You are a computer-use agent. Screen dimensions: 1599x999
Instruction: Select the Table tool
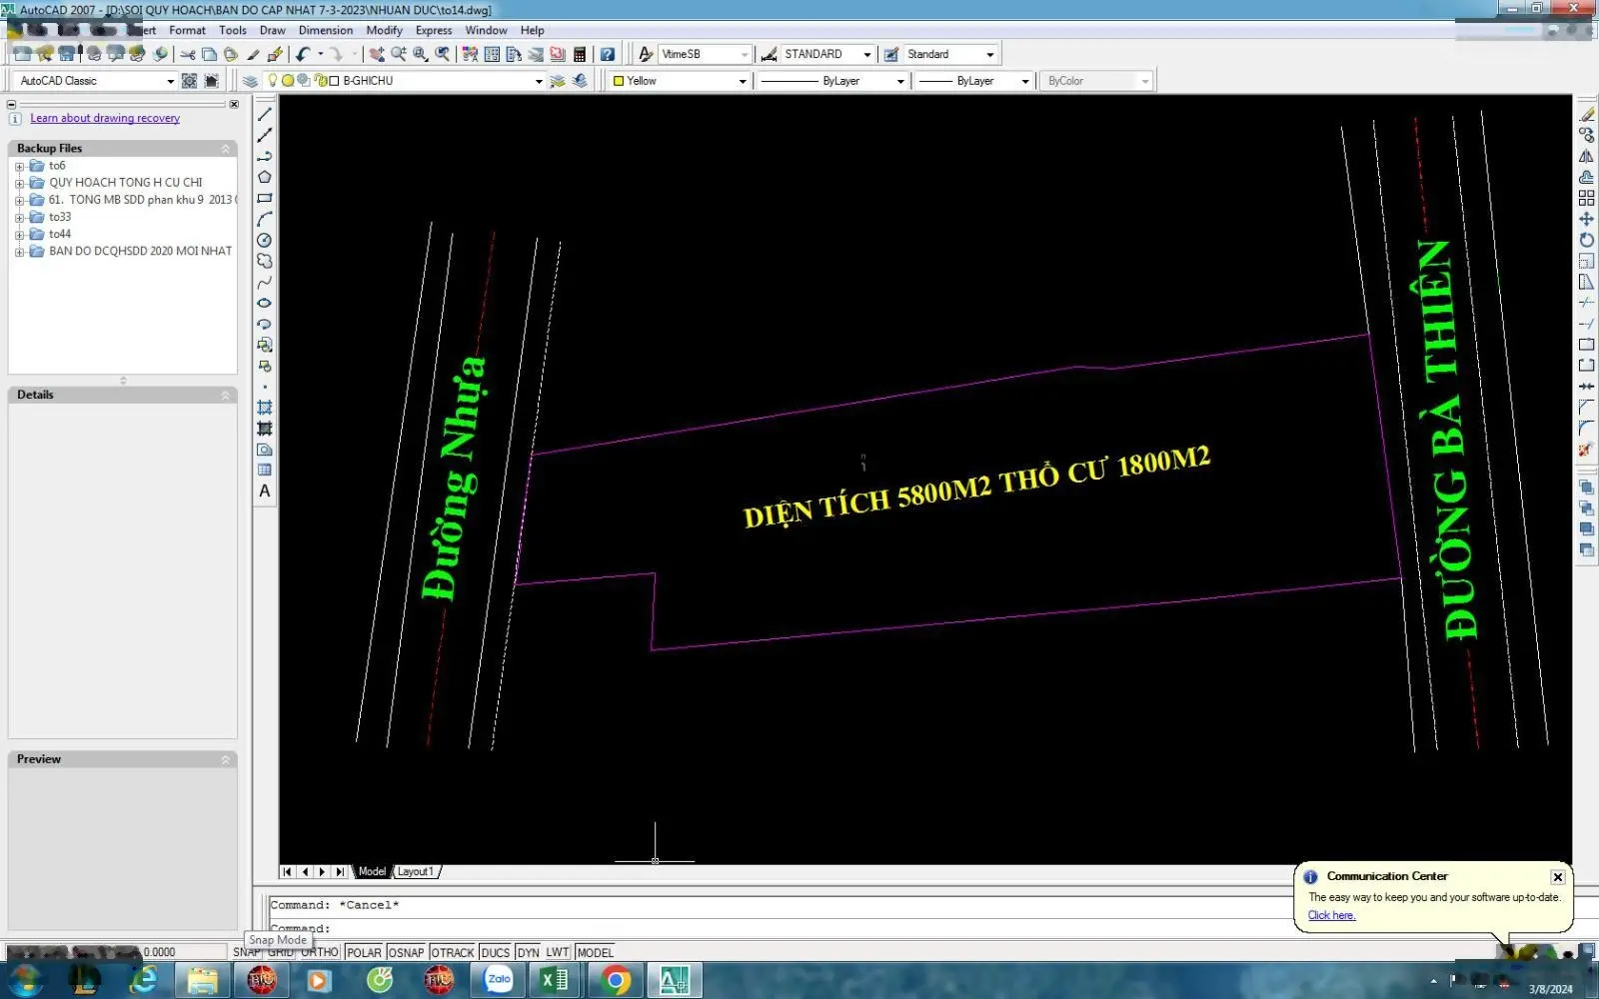pyautogui.click(x=265, y=470)
